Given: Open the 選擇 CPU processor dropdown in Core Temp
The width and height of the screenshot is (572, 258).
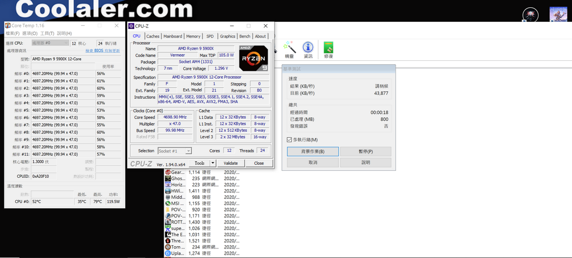Looking at the screenshot, I should pyautogui.click(x=50, y=43).
